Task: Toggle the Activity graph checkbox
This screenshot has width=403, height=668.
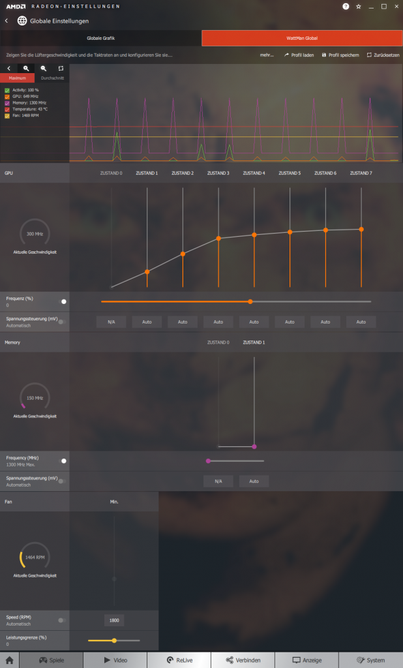Action: point(7,90)
